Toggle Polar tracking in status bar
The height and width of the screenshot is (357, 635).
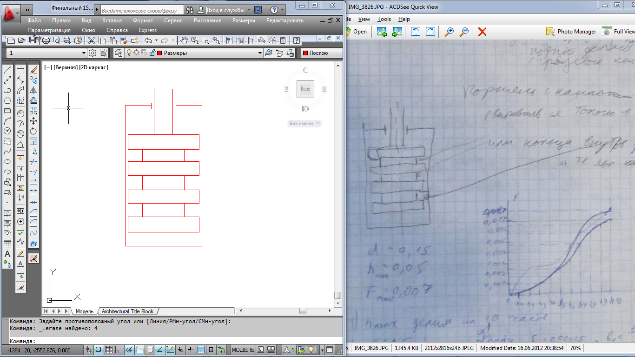[x=129, y=350]
